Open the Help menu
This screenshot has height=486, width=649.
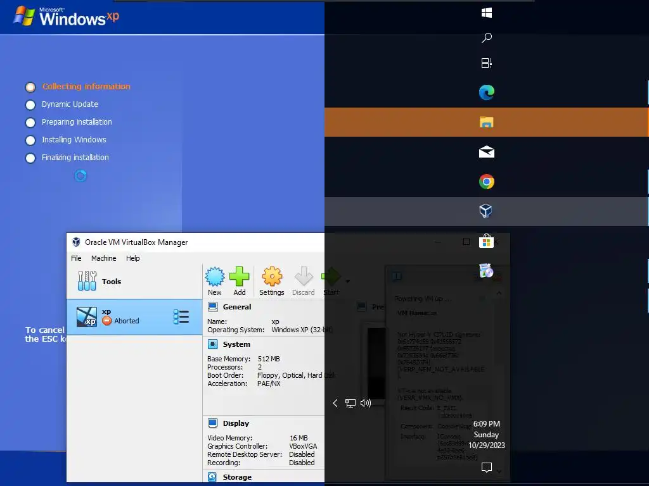point(133,258)
